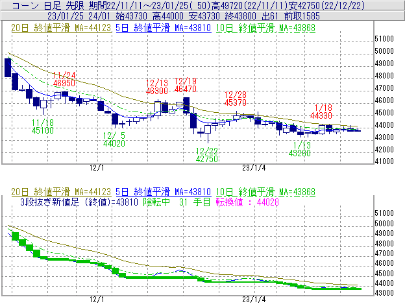
Task: Click the 転換値 : 44028 text
Action: (247, 202)
